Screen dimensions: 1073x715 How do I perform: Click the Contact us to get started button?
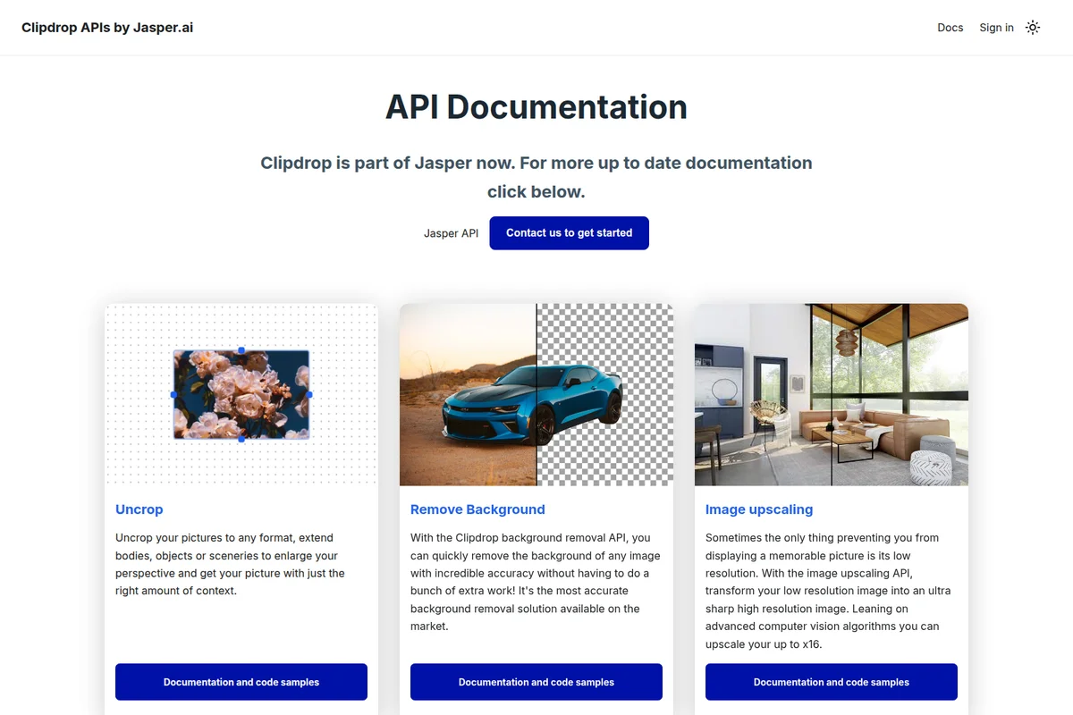click(569, 232)
